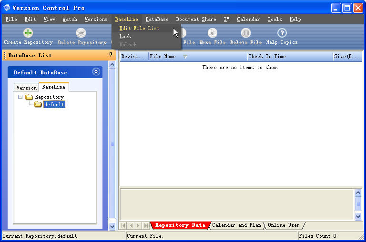The width and height of the screenshot is (366, 242).
Task: Click the Delete File toolbar icon
Action: click(246, 33)
